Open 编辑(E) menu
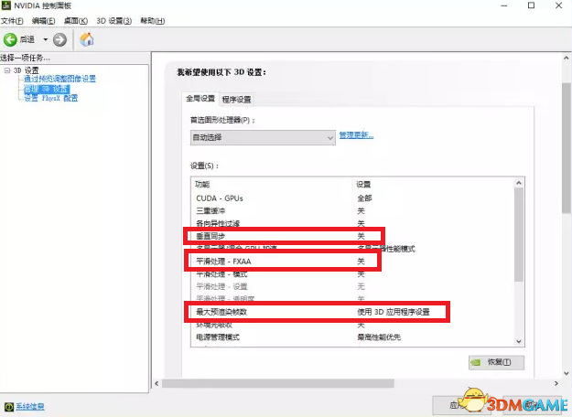Screen dimensions: 572x417 coord(43,21)
